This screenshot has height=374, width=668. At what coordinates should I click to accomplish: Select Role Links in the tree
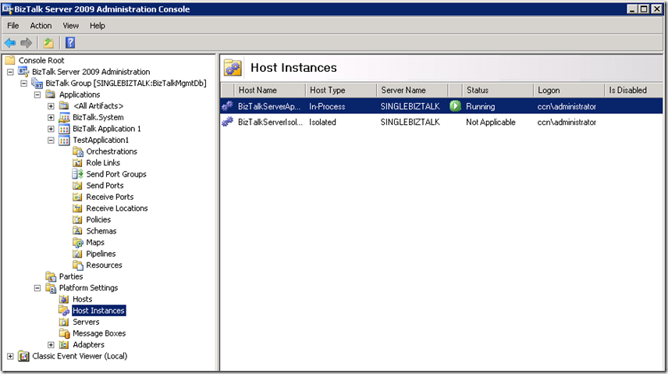103,163
